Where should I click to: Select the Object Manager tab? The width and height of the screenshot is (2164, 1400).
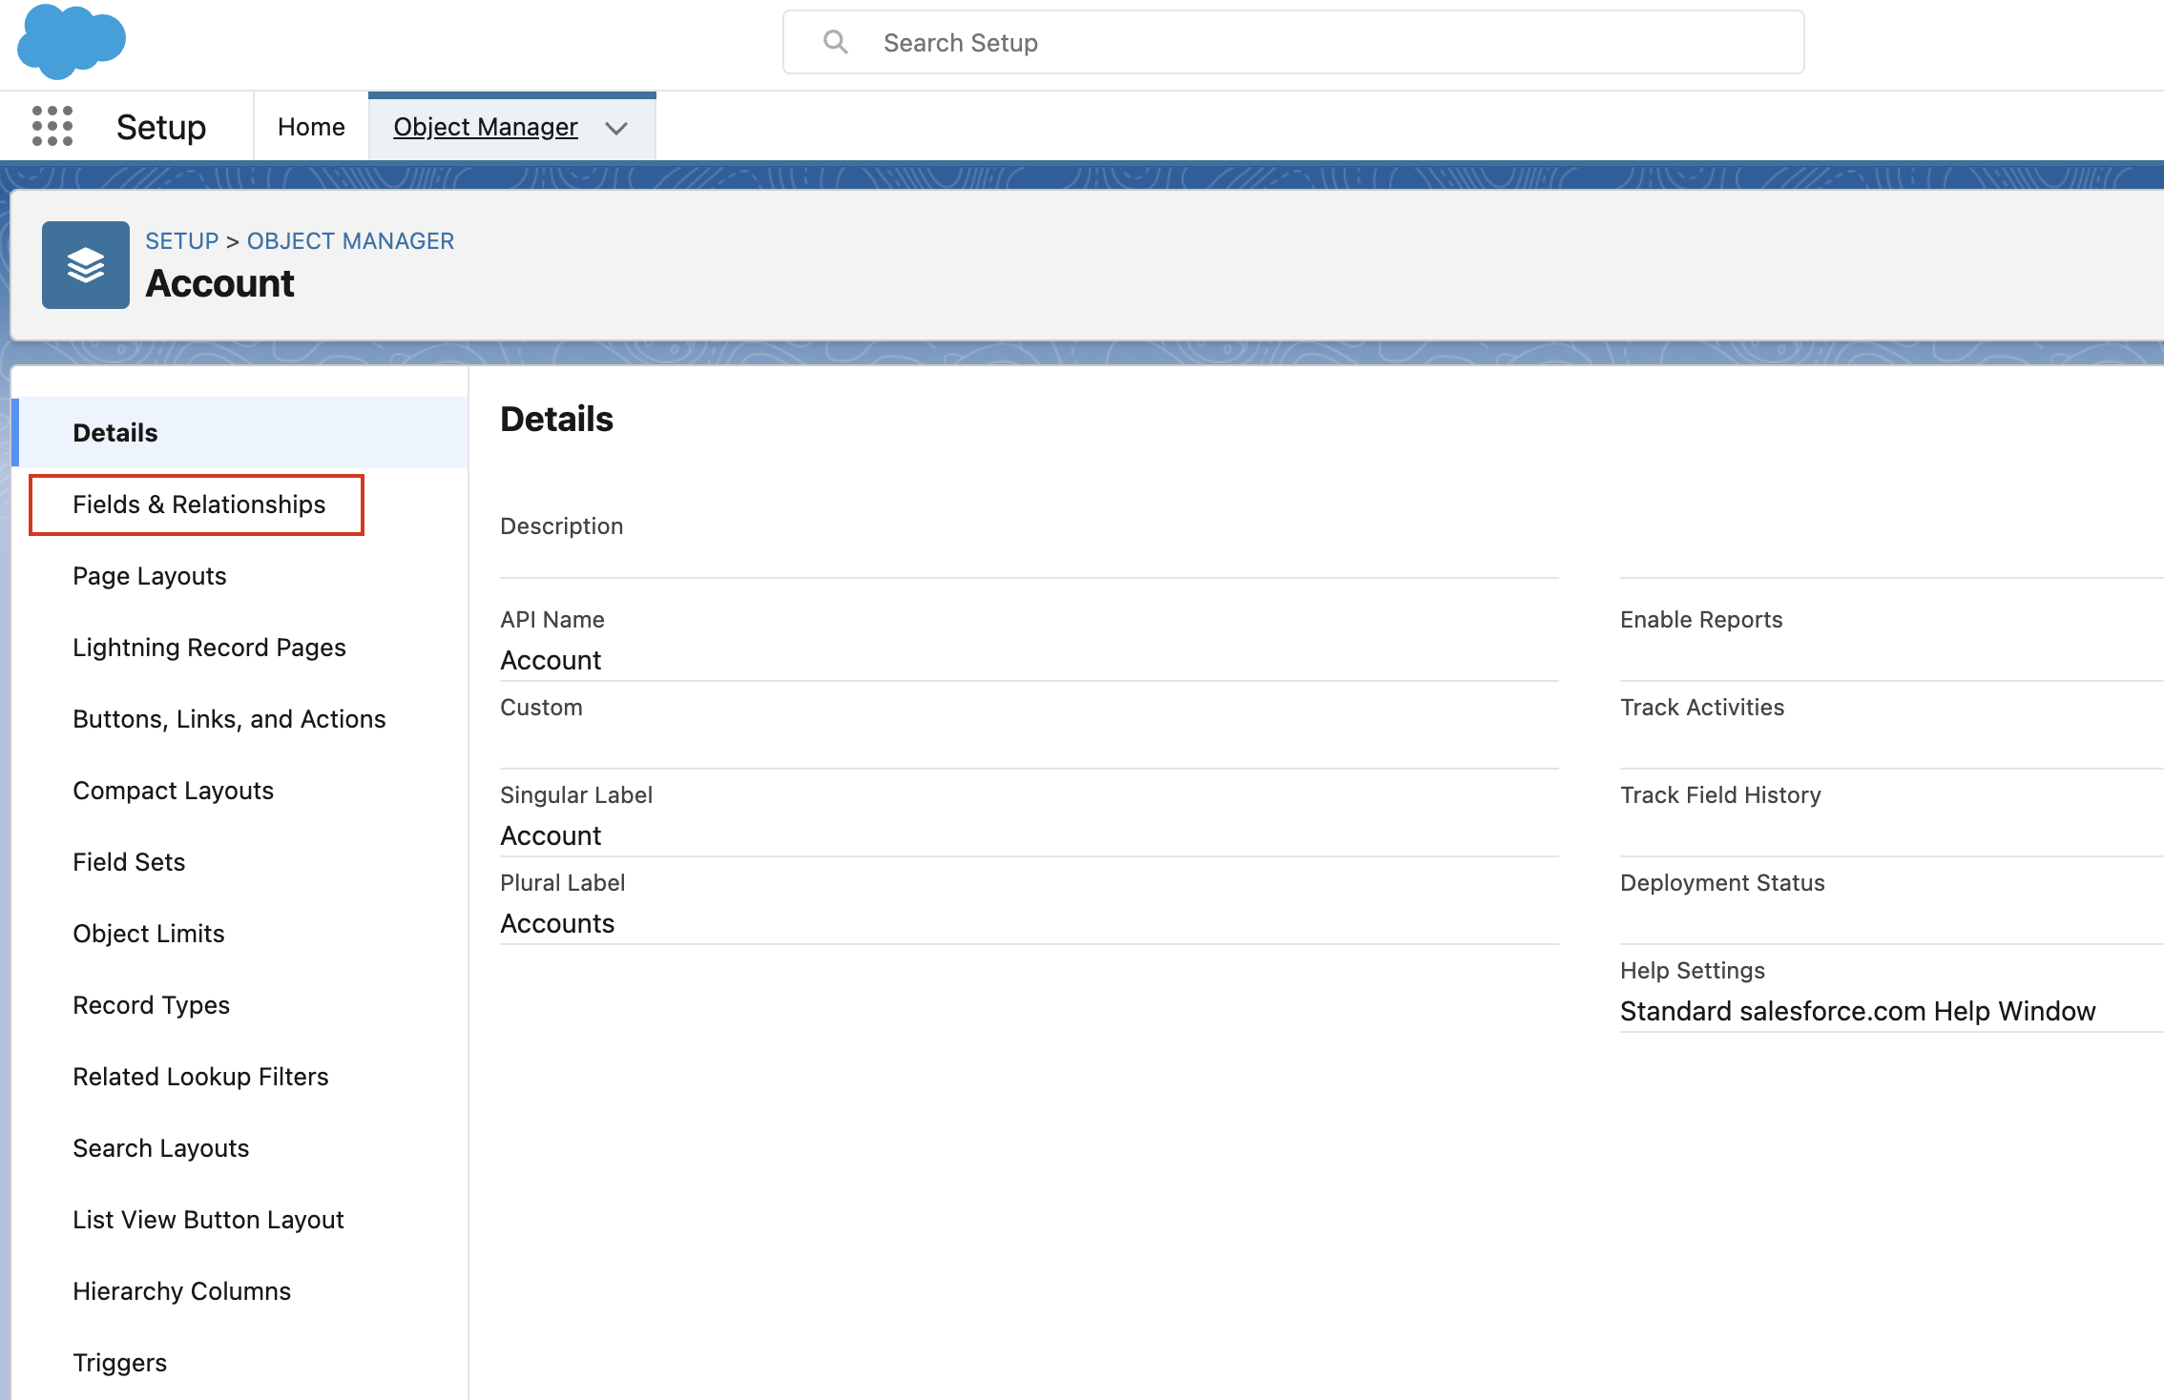(x=485, y=127)
